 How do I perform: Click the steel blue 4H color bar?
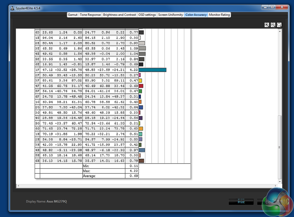click(142, 150)
